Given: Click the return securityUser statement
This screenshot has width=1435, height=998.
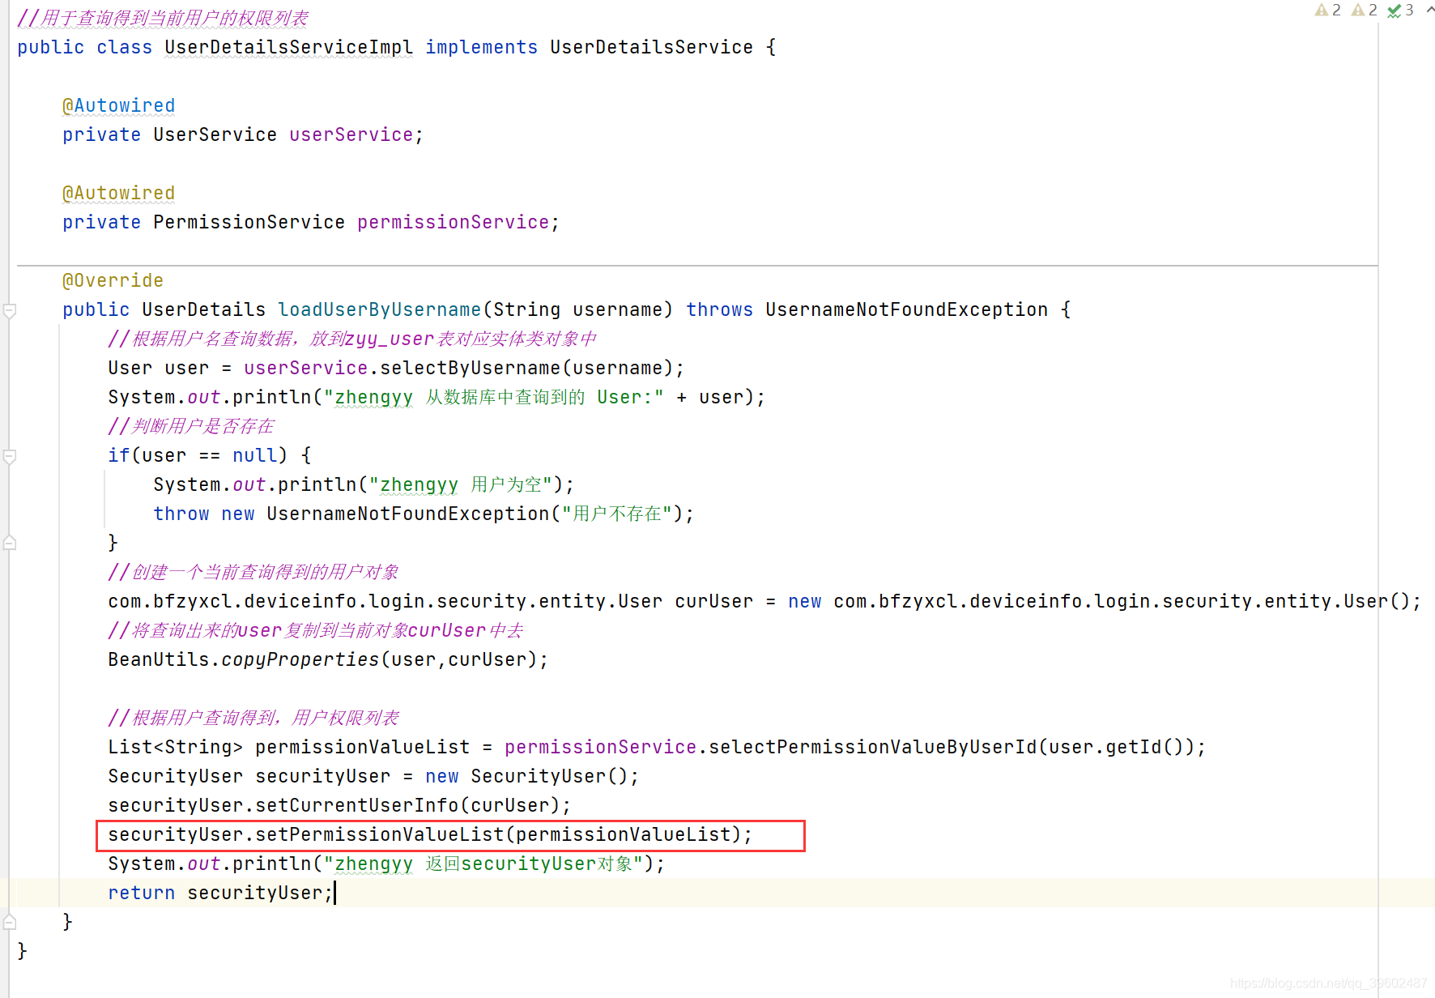Looking at the screenshot, I should click(219, 893).
